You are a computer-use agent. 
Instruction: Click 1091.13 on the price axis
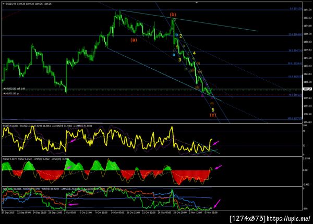point(307,106)
